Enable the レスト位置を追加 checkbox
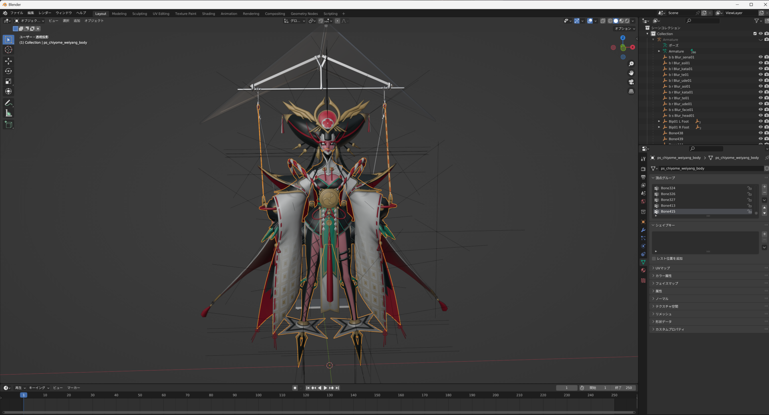Image resolution: width=769 pixels, height=415 pixels. 654,259
